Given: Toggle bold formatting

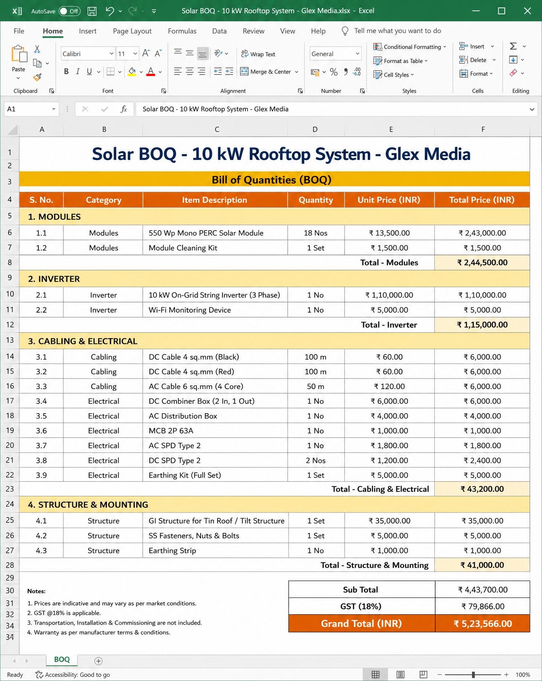Looking at the screenshot, I should pyautogui.click(x=66, y=72).
